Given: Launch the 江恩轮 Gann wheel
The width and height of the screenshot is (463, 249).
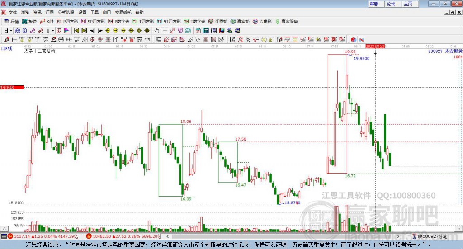Looking at the screenshot, I should 218,22.
